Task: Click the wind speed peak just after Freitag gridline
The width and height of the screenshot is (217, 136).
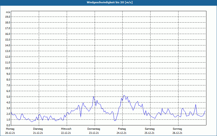Action: [x=124, y=95]
